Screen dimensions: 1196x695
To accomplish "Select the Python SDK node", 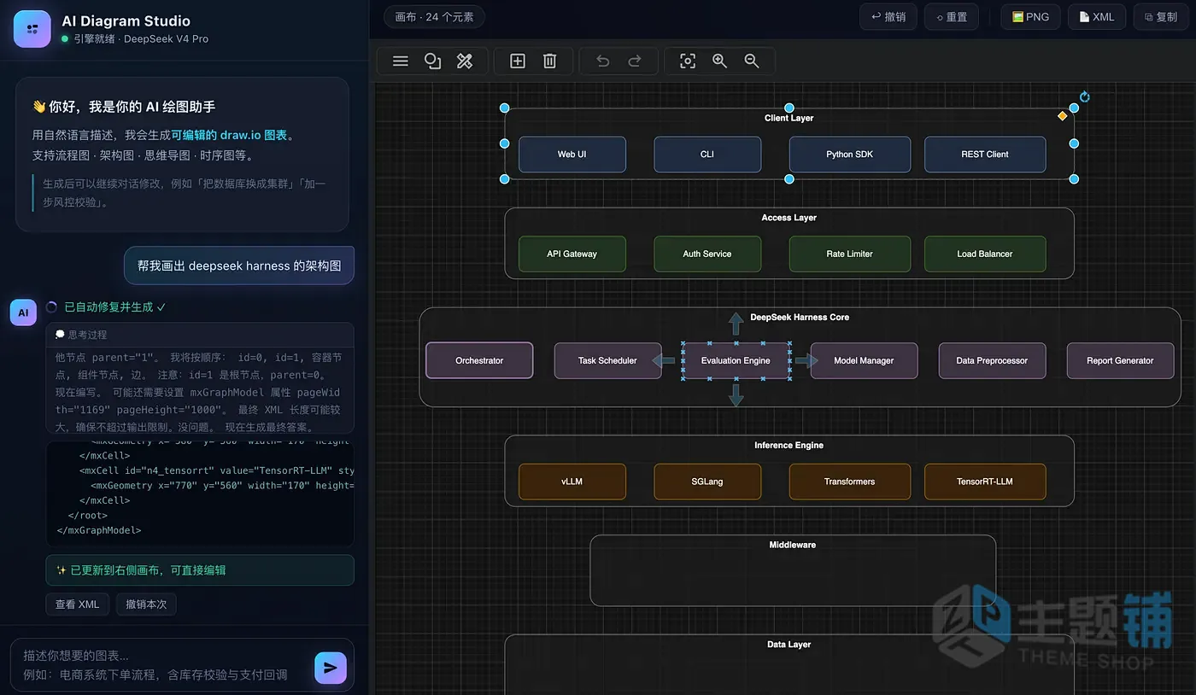I will [850, 155].
